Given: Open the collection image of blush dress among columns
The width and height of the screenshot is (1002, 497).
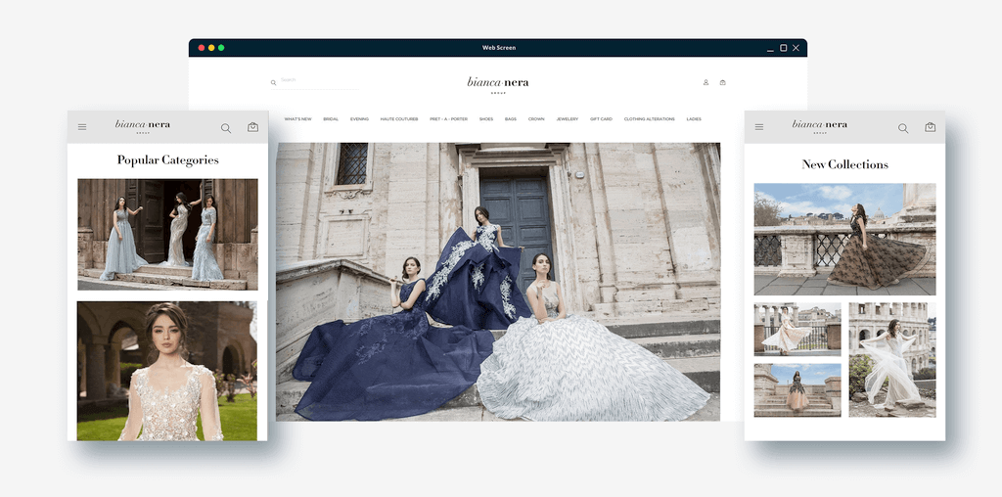Looking at the screenshot, I should coord(797,330).
